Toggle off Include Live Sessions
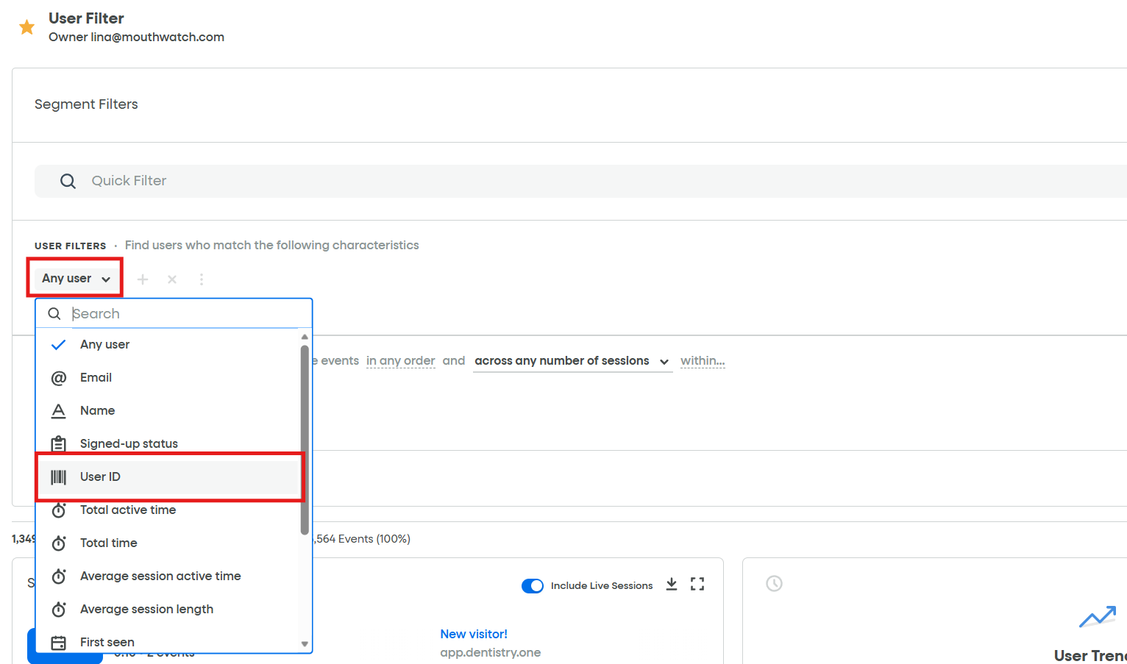This screenshot has height=664, width=1127. click(x=533, y=585)
